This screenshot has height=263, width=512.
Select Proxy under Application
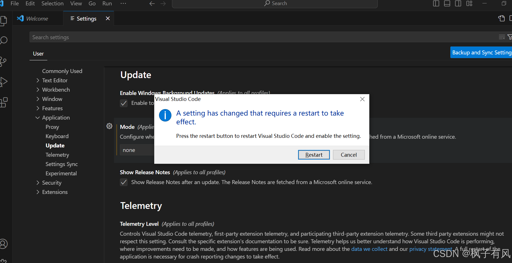tap(52, 127)
